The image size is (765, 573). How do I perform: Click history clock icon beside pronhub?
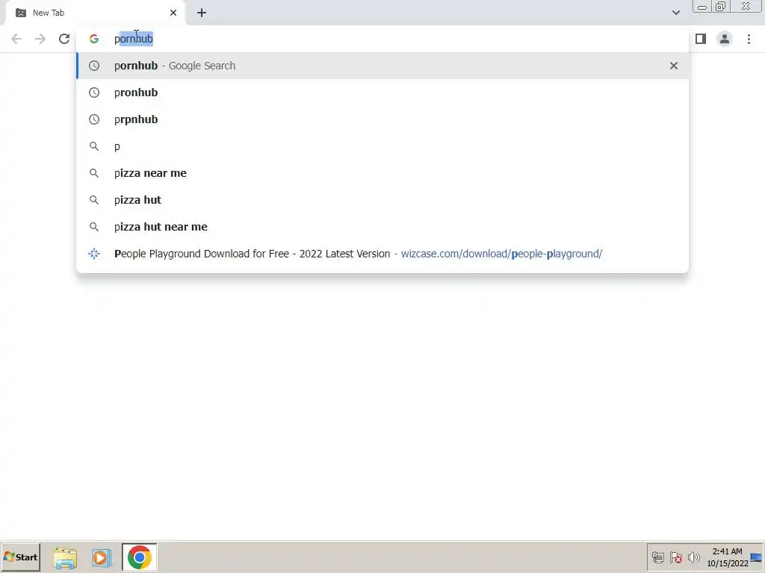94,93
